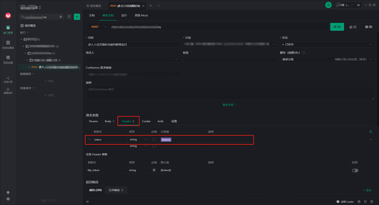This screenshot has height=205, width=379.
Task: Switch to the 文档 tab
Action: point(92,16)
